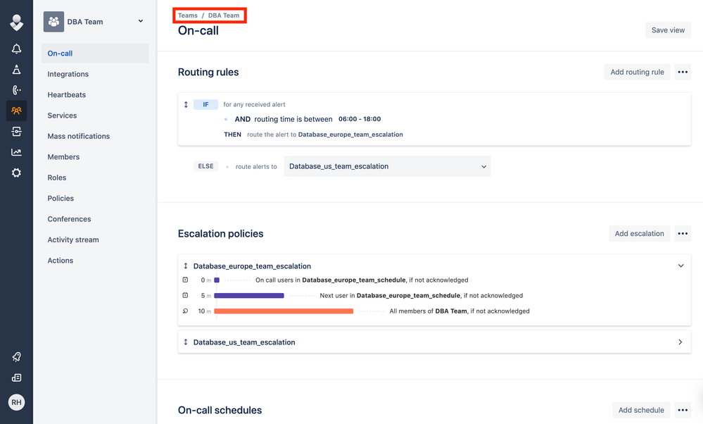
Task: Open routing rules overflow menu (three dots)
Action: [x=682, y=71]
